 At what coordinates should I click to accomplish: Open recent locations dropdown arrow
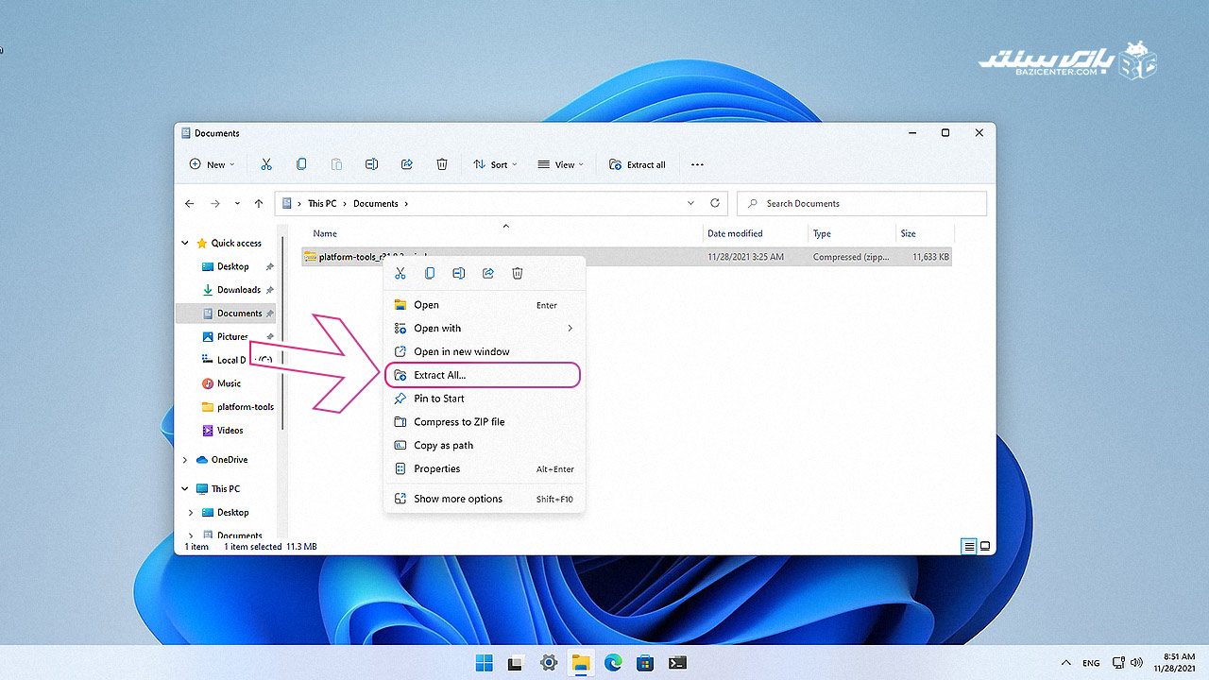(x=237, y=203)
